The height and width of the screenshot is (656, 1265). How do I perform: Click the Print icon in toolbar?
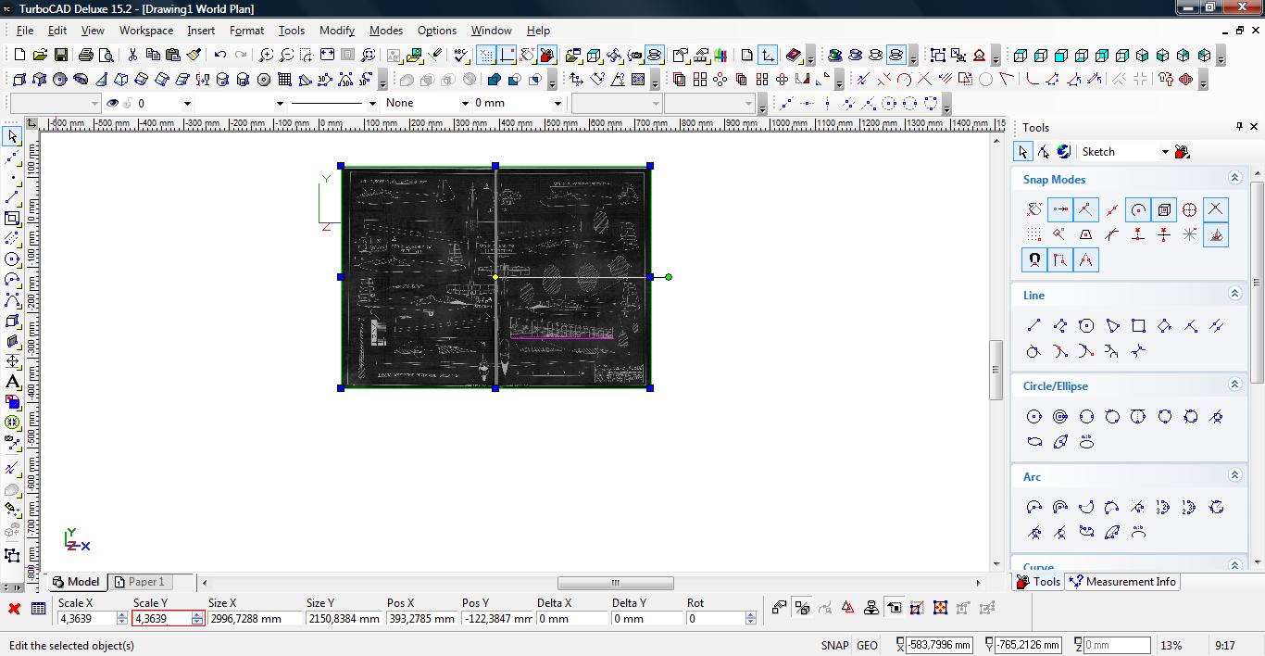86,55
